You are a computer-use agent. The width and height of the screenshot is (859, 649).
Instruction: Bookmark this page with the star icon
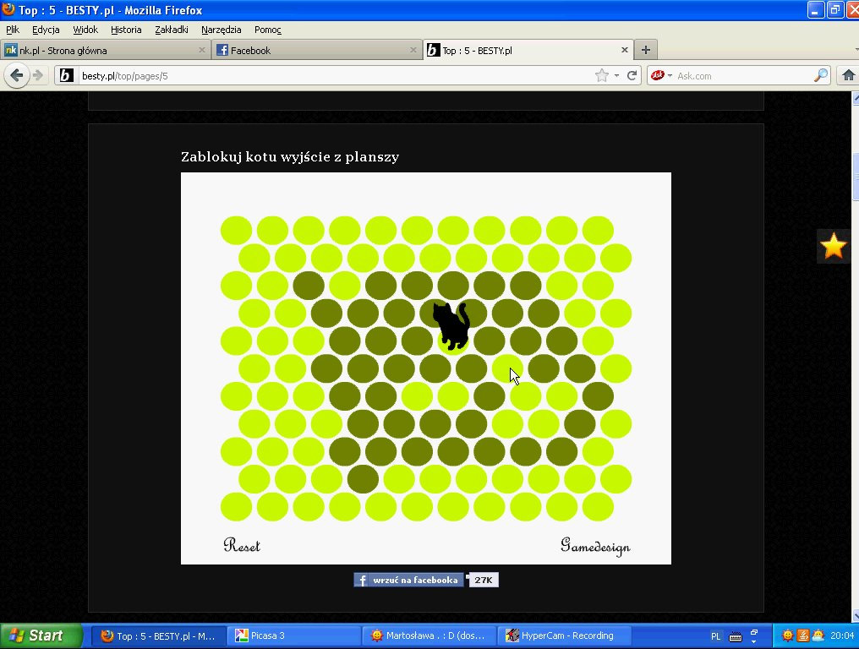(601, 75)
